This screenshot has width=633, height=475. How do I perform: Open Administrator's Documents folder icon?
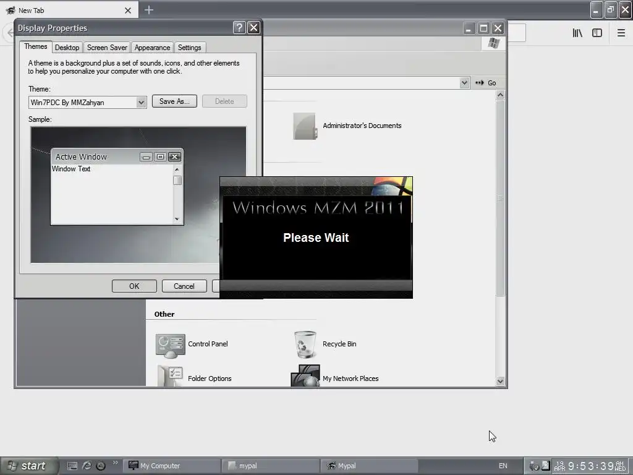click(x=304, y=126)
